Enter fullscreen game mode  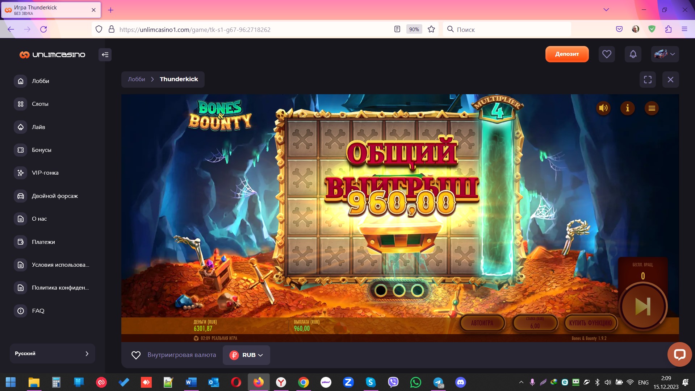coord(648,79)
